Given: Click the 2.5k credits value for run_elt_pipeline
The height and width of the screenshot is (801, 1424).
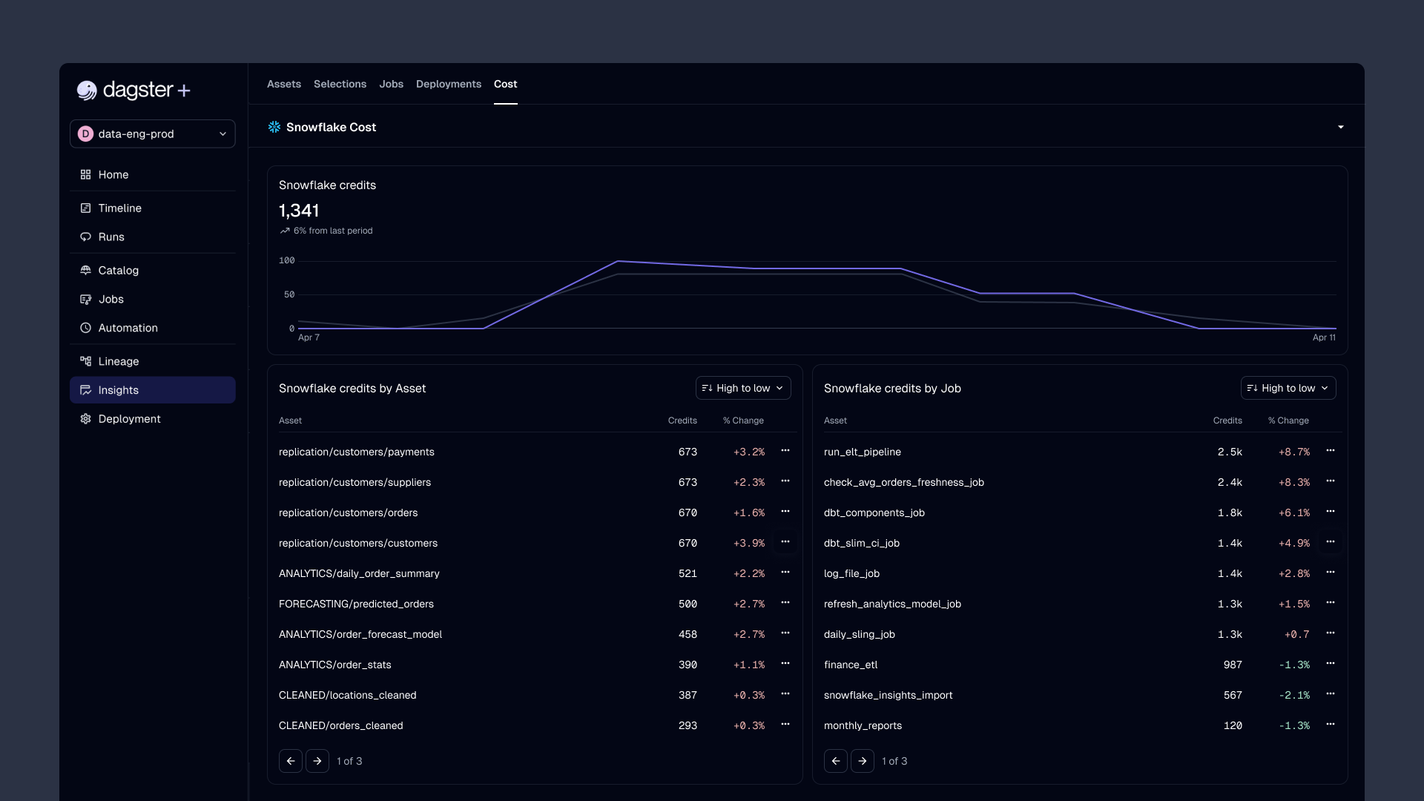Looking at the screenshot, I should (x=1230, y=452).
